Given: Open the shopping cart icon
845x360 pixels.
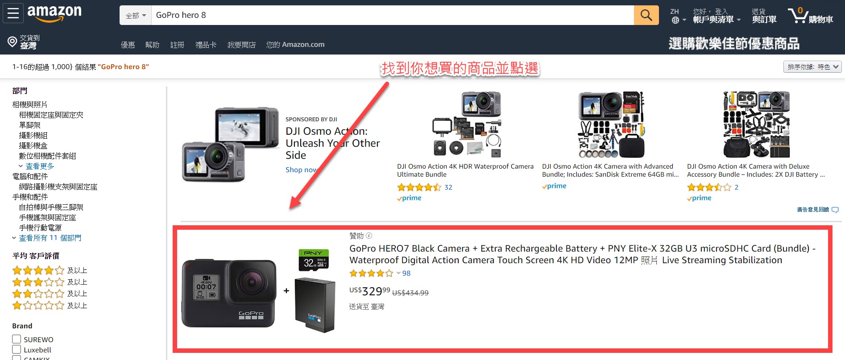Looking at the screenshot, I should (x=798, y=15).
